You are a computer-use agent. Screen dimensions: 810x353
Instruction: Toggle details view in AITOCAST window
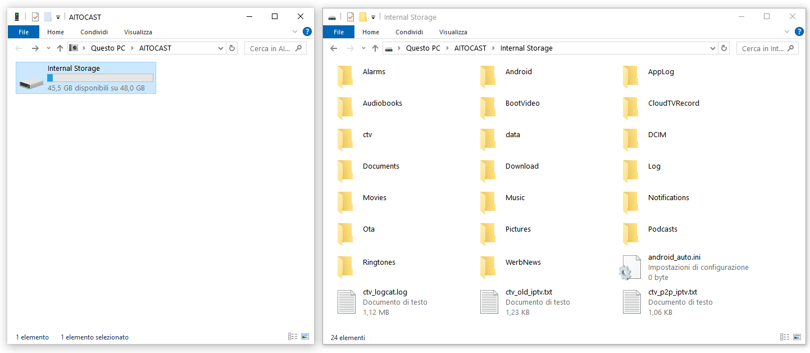pos(293,337)
